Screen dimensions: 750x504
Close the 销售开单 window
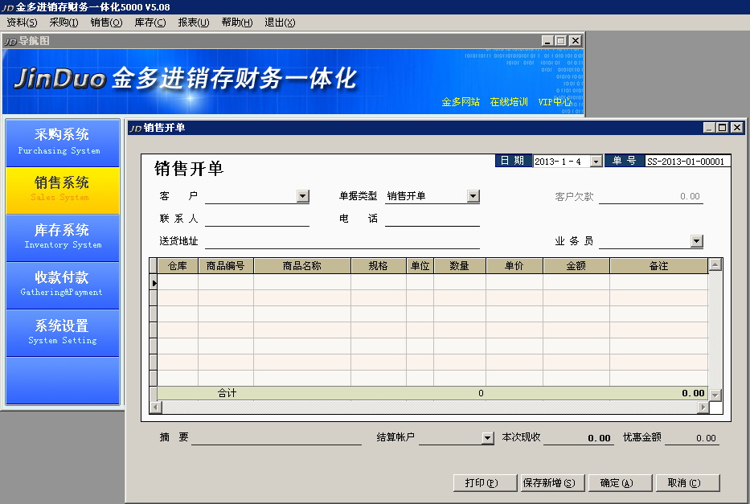737,128
